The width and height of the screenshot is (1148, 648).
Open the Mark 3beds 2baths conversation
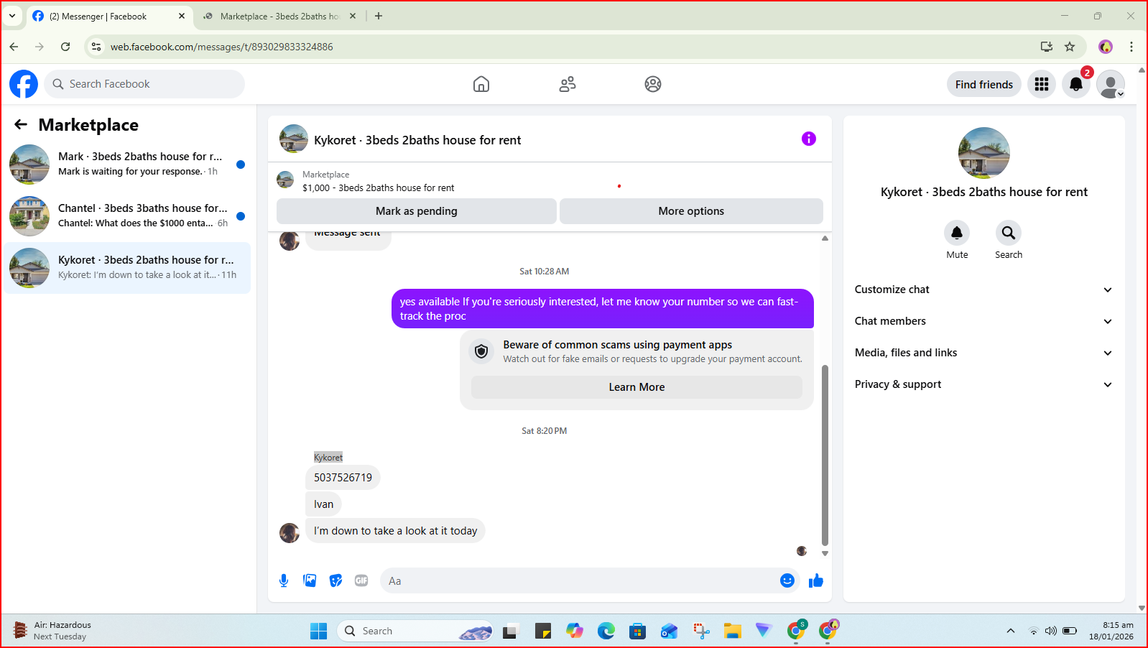point(128,164)
